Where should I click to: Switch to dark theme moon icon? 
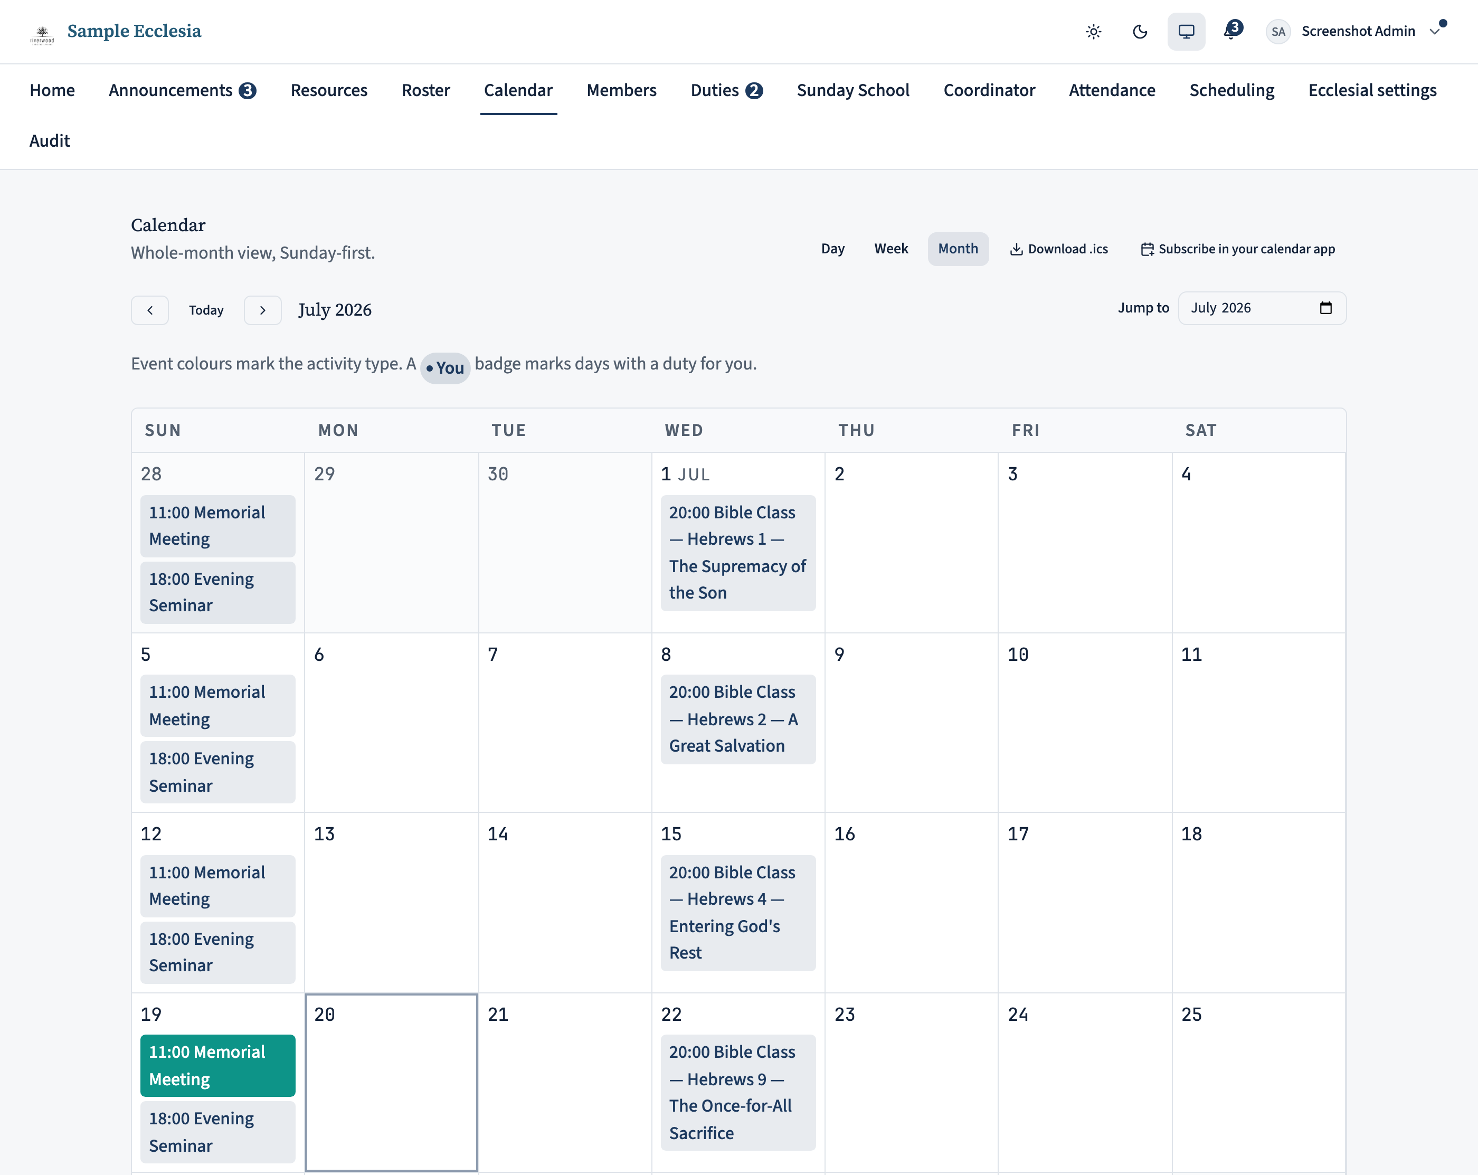(x=1140, y=32)
